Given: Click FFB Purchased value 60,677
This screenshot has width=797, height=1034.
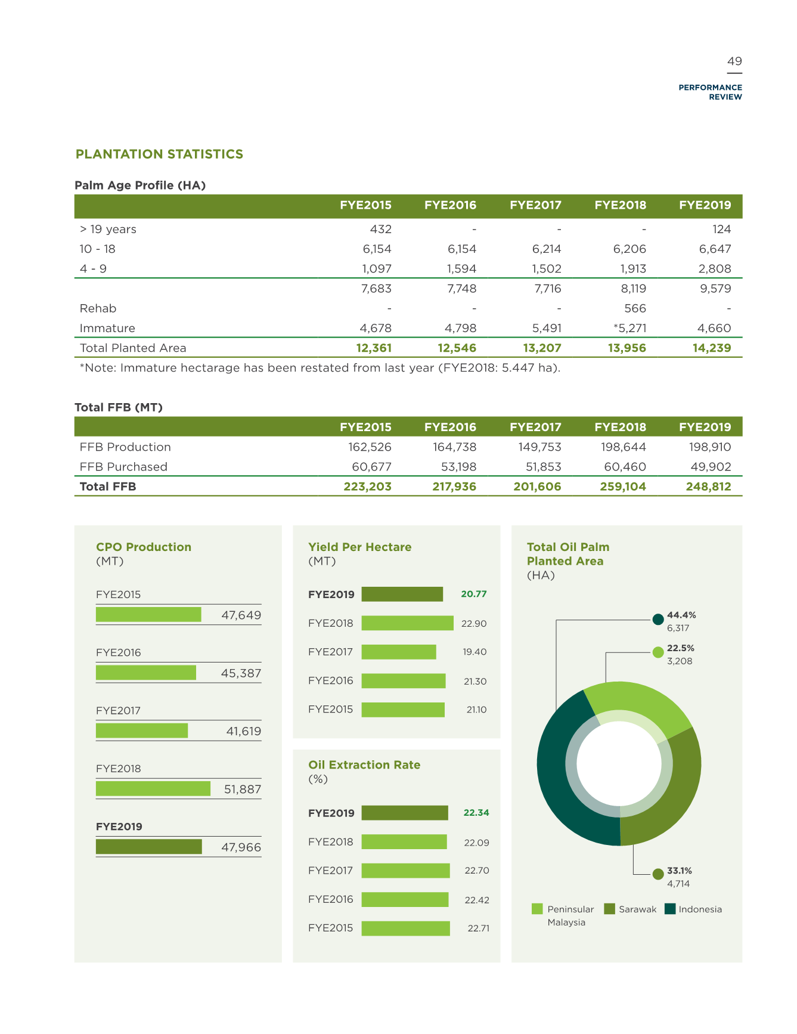Looking at the screenshot, I should [x=372, y=467].
